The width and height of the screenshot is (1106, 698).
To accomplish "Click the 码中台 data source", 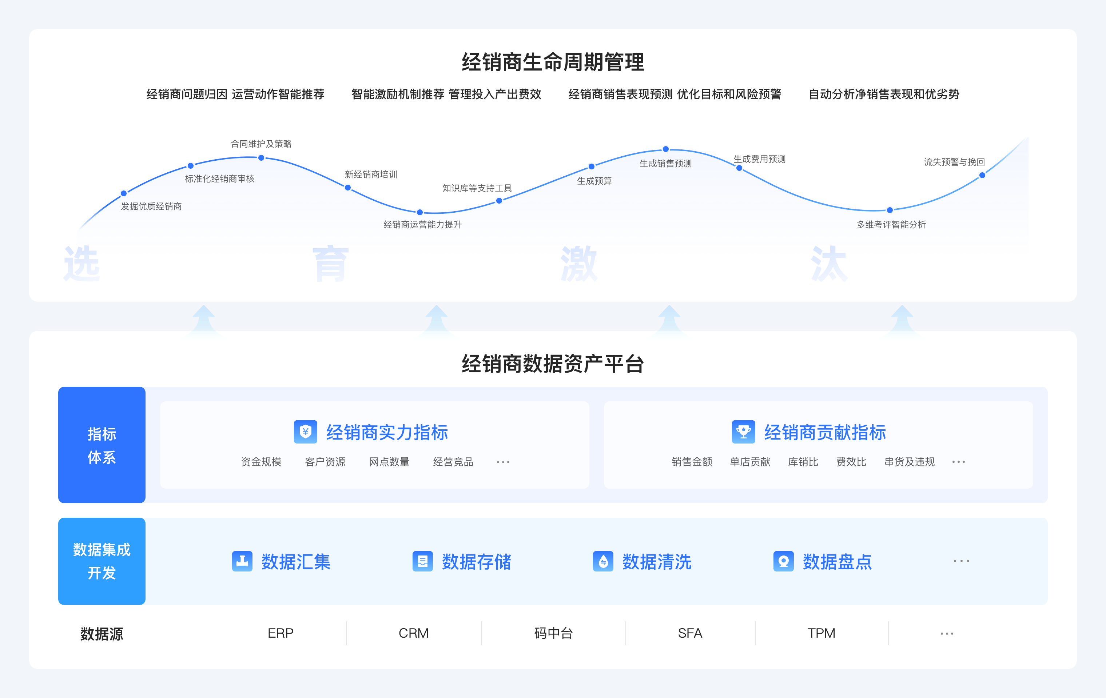I will pos(553,633).
